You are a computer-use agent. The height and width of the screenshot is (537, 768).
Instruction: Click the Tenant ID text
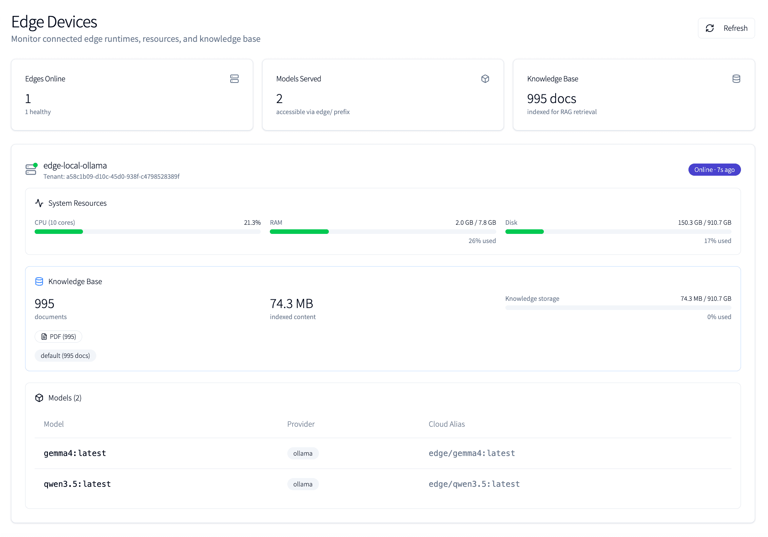tap(112, 176)
